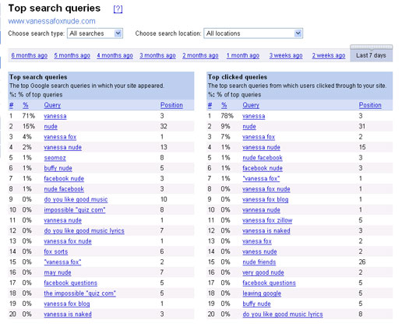
Task: Open 'leaving google' clicked query link
Action: 262,293
